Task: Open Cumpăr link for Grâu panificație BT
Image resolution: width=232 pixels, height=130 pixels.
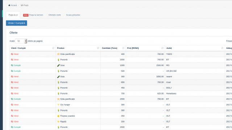Action: click(17, 99)
